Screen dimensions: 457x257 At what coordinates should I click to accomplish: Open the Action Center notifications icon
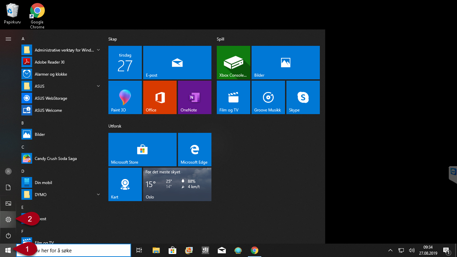(x=446, y=250)
